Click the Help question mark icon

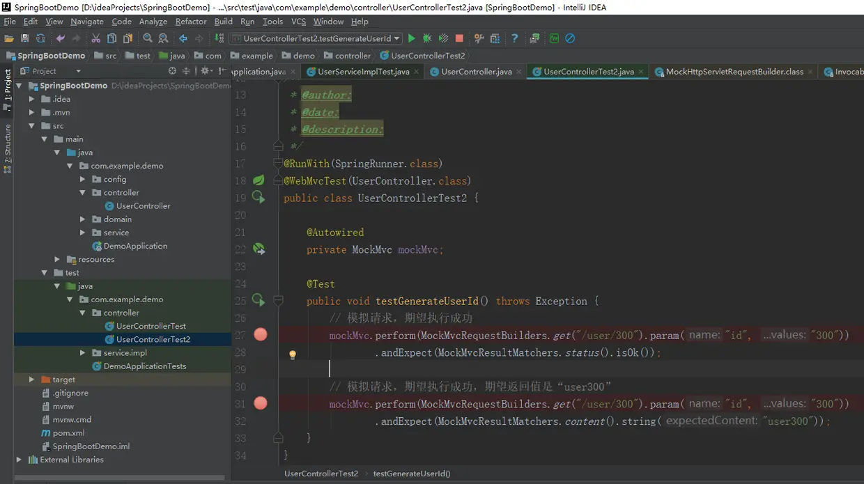pos(515,38)
